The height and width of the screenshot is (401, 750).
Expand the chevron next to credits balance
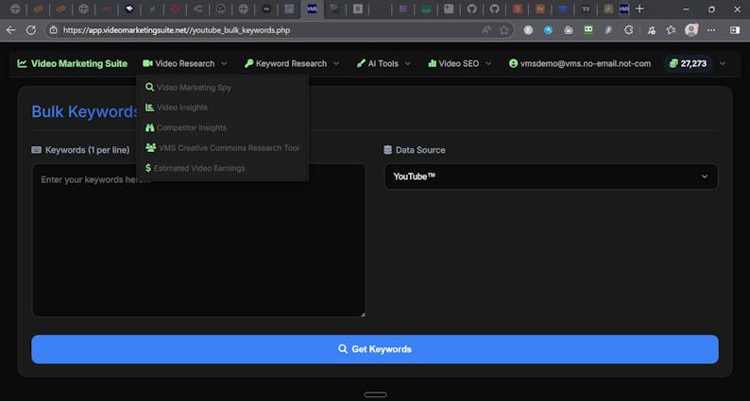point(723,63)
